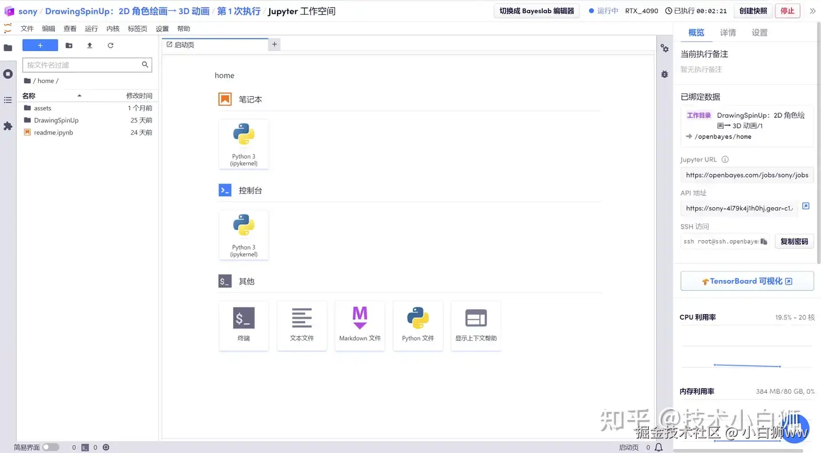Click the status bar kernel gear icon
Viewport: 821px width, 453px height.
[x=106, y=448]
